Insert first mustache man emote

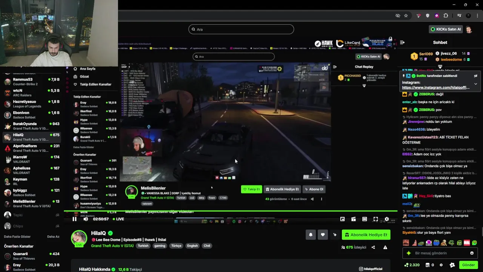[406, 243]
